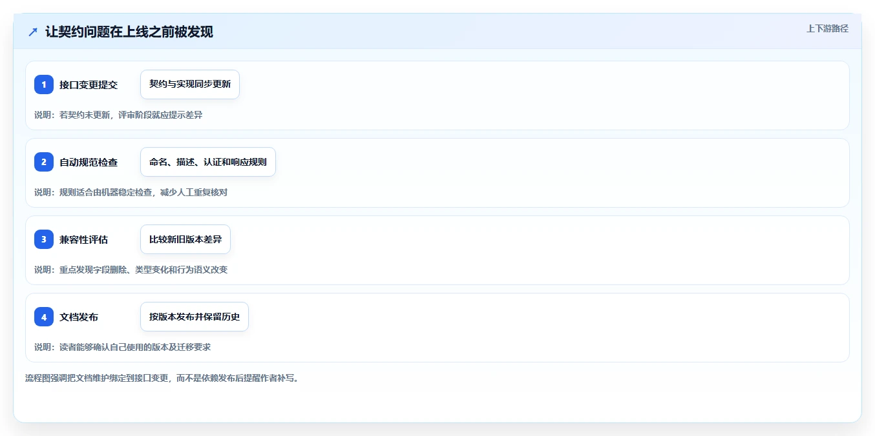Select the 契约与实现同步更新 chip
The width and height of the screenshot is (875, 436).
coord(190,84)
